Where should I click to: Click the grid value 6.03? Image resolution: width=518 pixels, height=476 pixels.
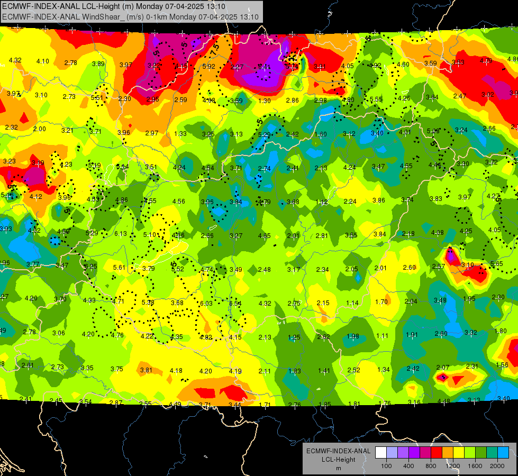(x=206, y=303)
